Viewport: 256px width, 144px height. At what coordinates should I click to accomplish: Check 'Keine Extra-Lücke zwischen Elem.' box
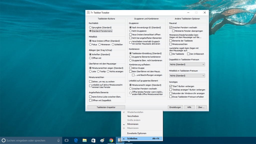pyautogui.click(x=90, y=97)
